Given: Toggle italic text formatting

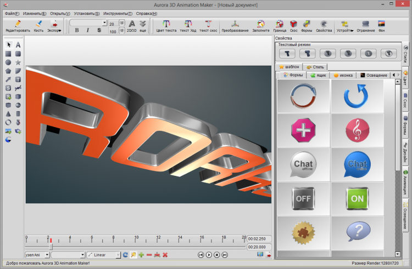Looking at the screenshot, I should (x=87, y=31).
